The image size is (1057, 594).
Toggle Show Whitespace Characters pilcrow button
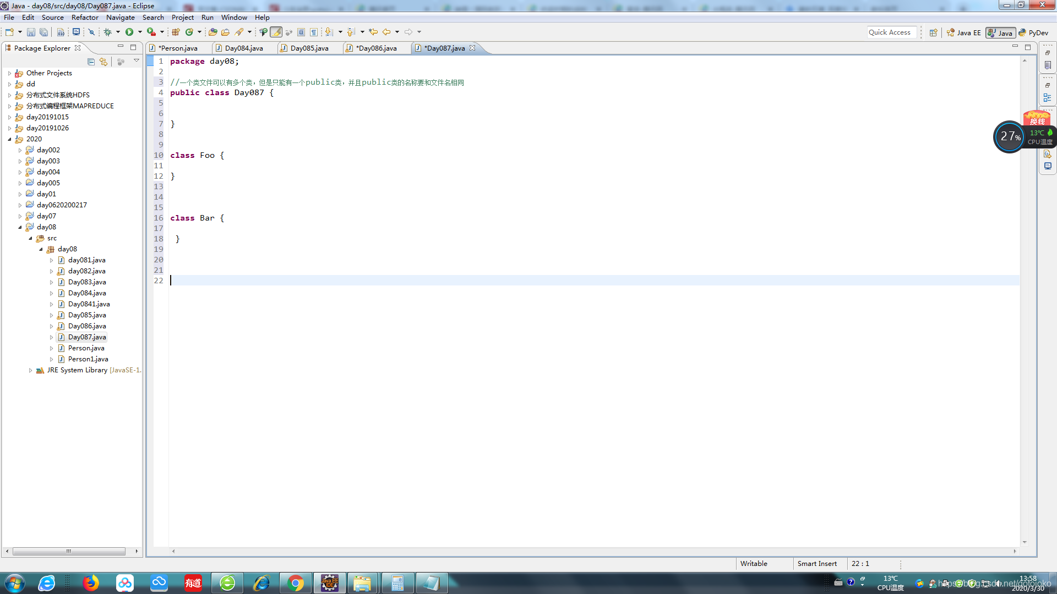[314, 32]
